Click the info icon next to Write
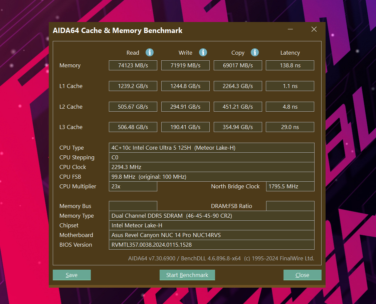376x304 pixels. click(203, 52)
